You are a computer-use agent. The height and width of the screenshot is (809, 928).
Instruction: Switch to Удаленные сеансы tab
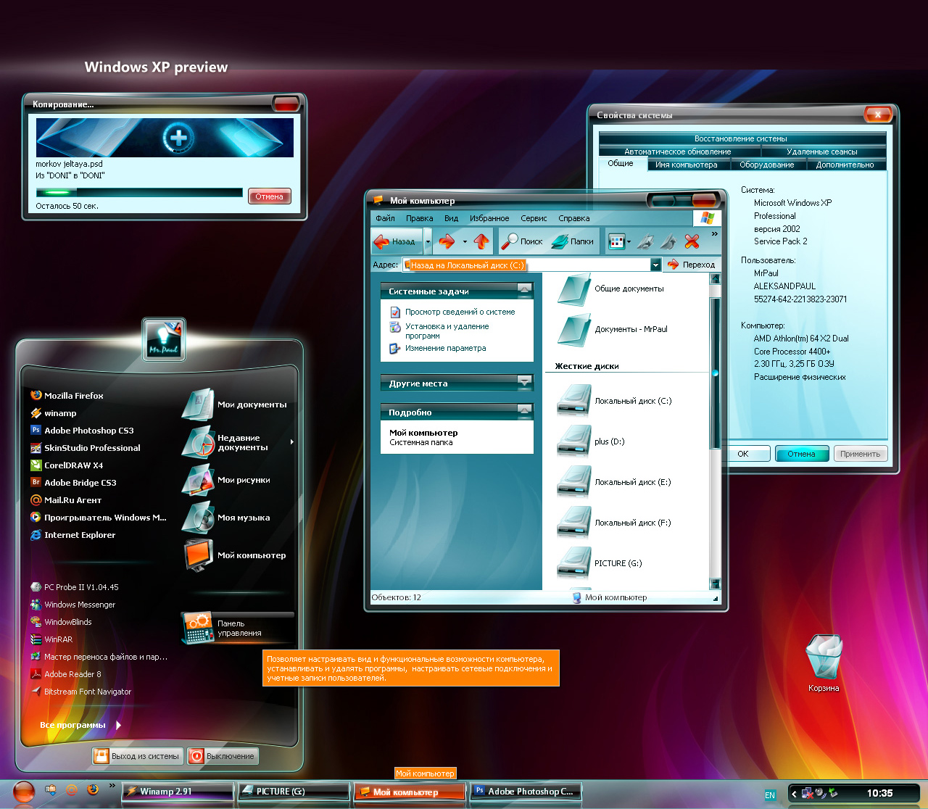(x=822, y=152)
